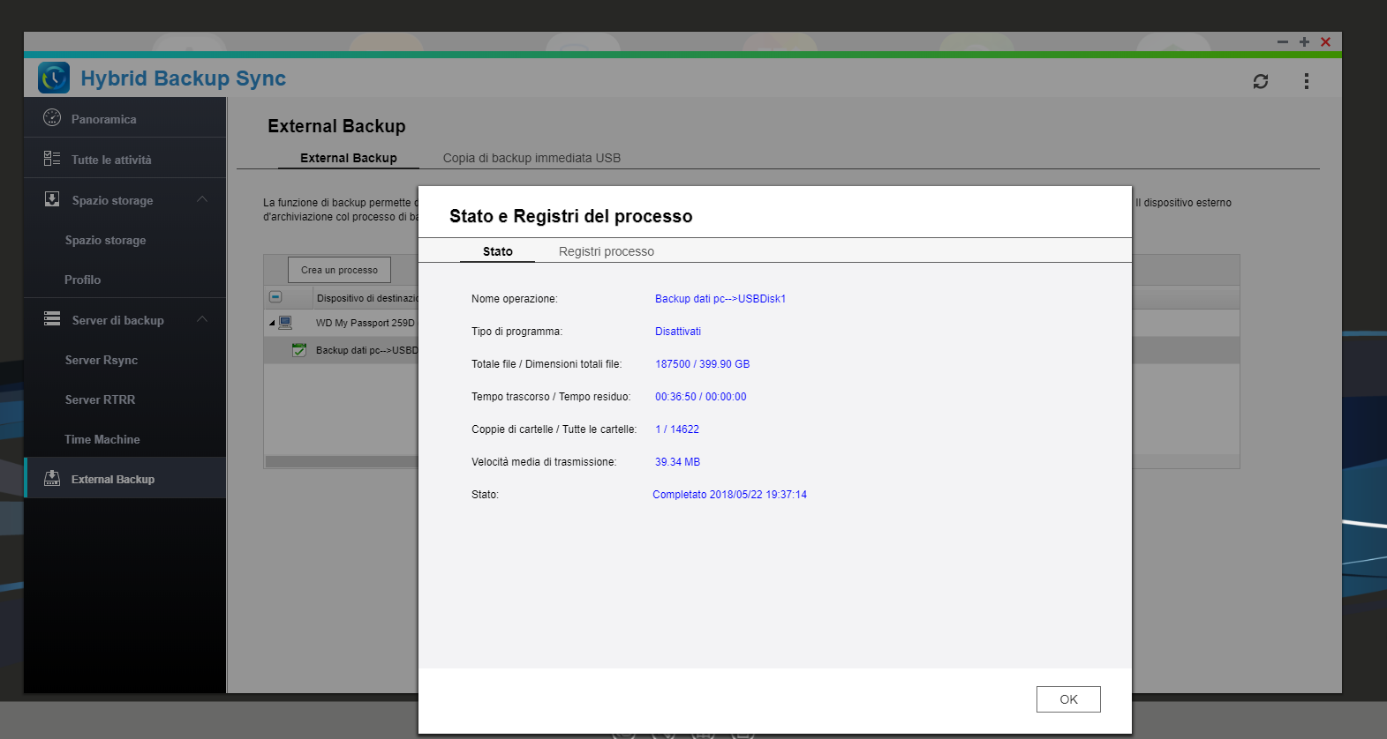Image resolution: width=1387 pixels, height=739 pixels.
Task: Click the WD My Passport computer icon
Action: [x=285, y=323]
